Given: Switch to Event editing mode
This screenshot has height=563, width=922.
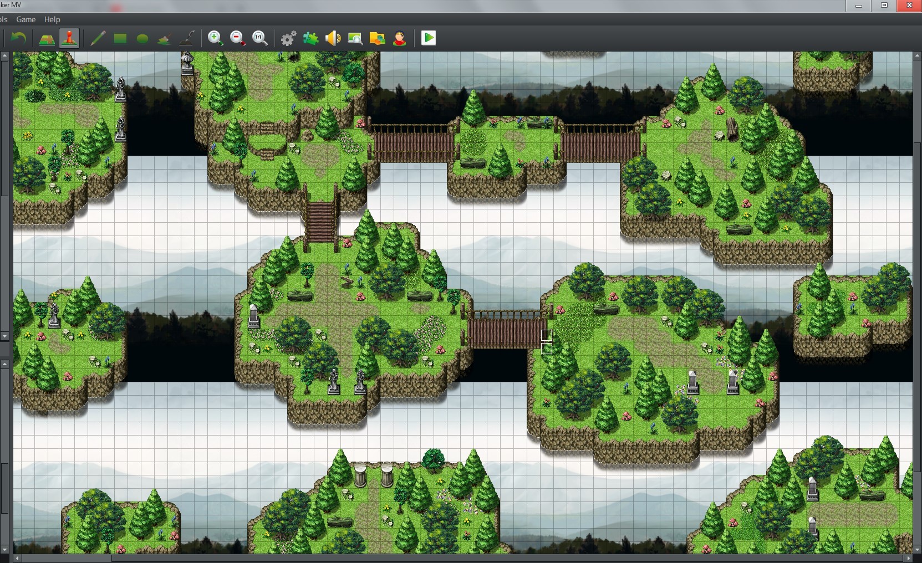Looking at the screenshot, I should coord(69,38).
